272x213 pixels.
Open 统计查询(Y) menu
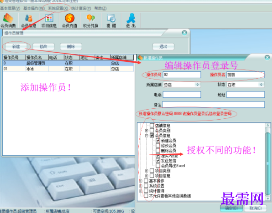81,8
